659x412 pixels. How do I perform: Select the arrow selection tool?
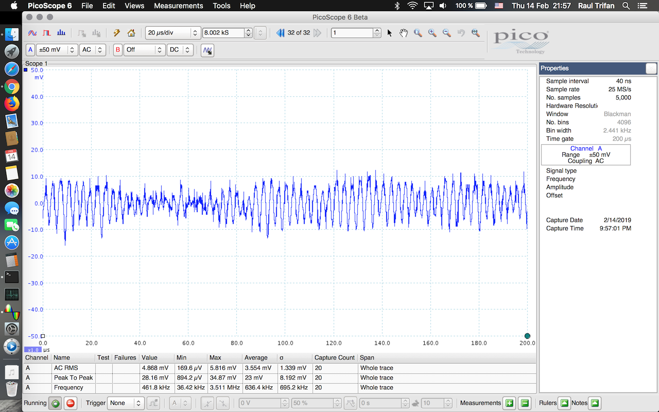(x=390, y=33)
